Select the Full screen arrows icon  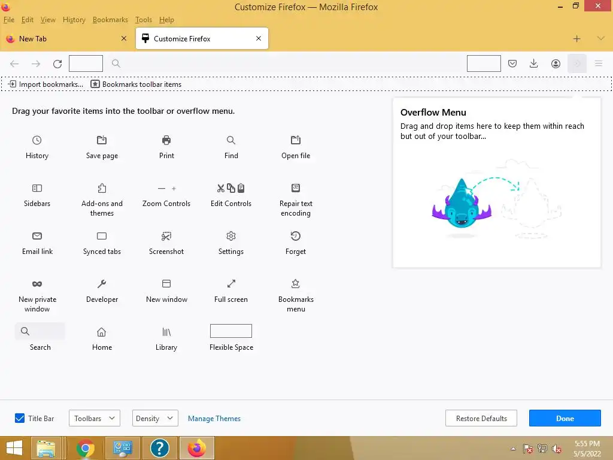click(231, 283)
